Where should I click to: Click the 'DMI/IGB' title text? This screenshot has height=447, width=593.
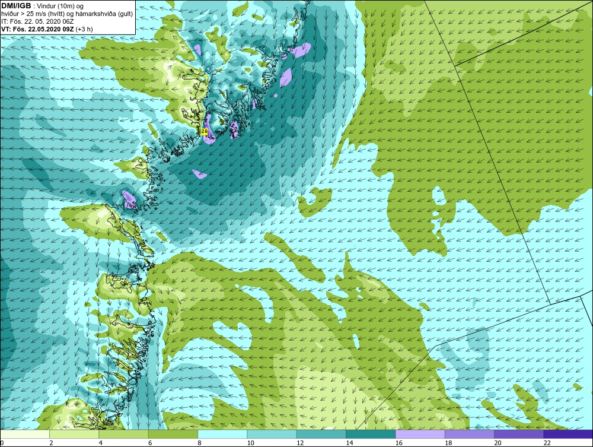tap(16, 6)
